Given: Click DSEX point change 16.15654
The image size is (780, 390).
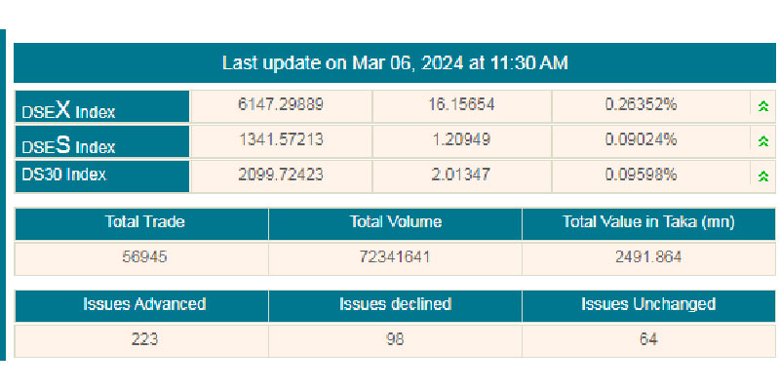Looking at the screenshot, I should pyautogui.click(x=462, y=105).
